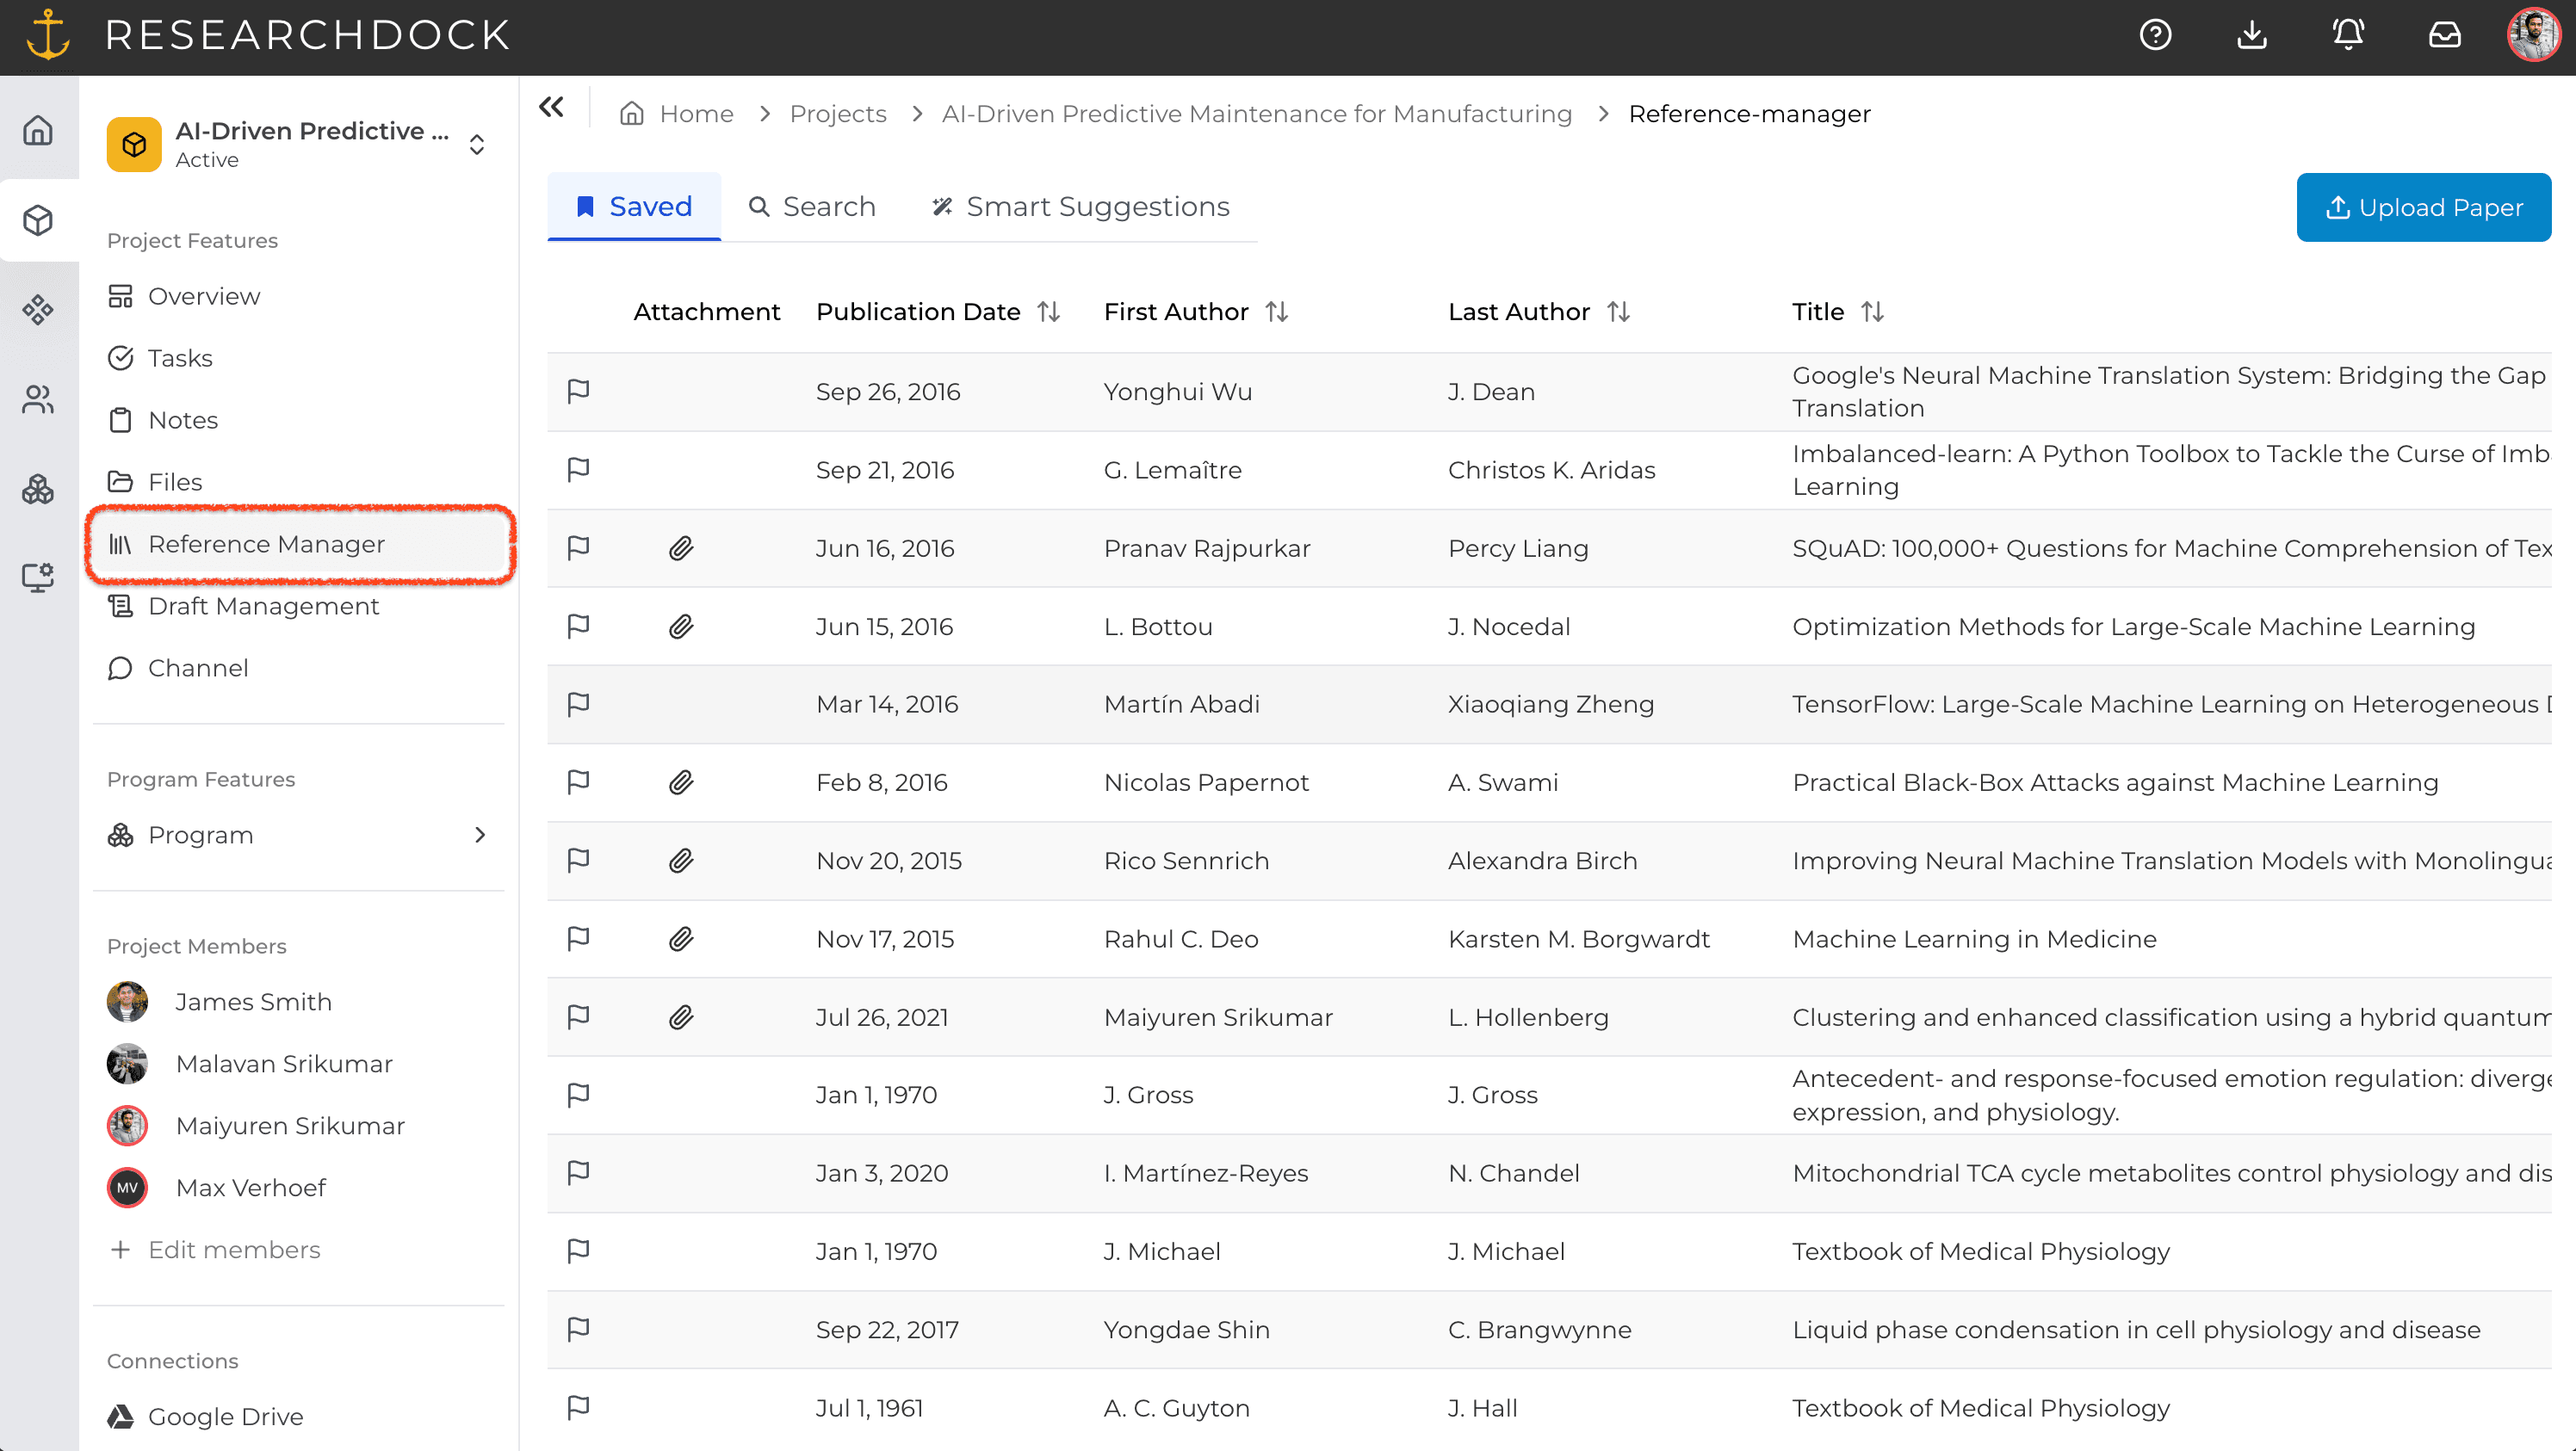The height and width of the screenshot is (1451, 2576).
Task: Click the Upload Paper button
Action: click(x=2422, y=207)
